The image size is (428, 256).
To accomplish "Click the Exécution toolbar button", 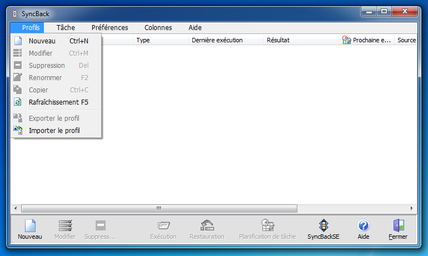I will click(x=163, y=229).
